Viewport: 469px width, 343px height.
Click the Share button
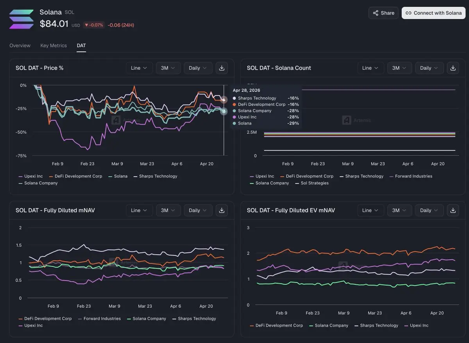[383, 13]
